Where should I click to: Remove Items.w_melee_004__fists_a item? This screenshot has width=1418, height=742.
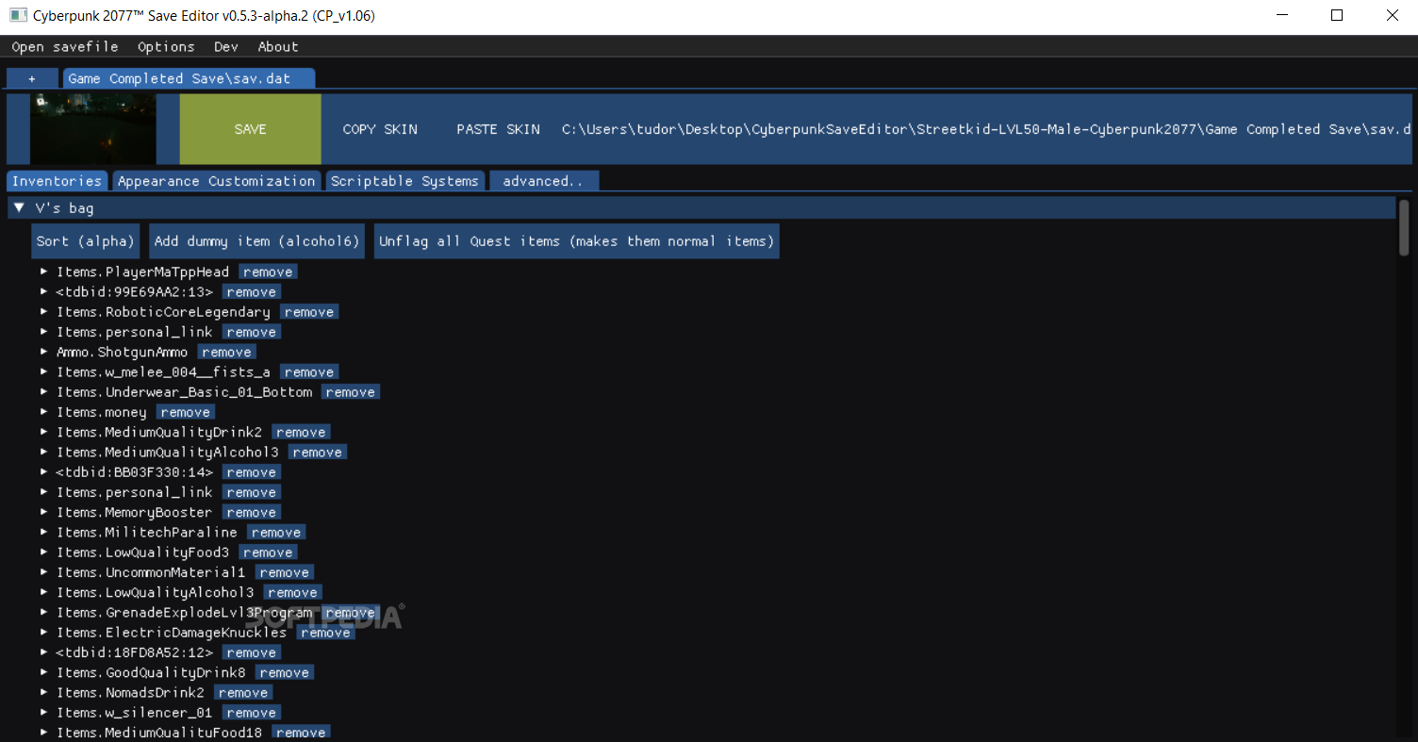pos(309,371)
